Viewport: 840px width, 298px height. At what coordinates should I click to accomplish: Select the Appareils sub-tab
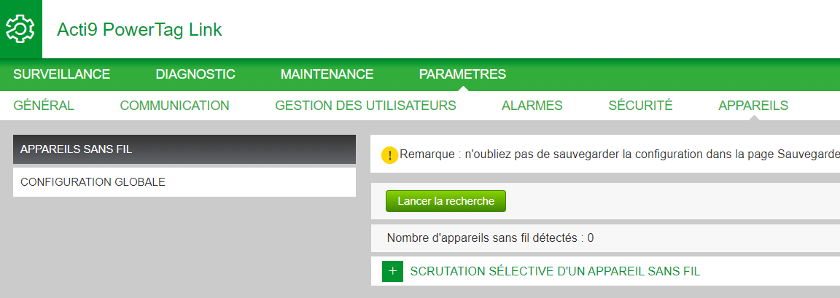[753, 106]
